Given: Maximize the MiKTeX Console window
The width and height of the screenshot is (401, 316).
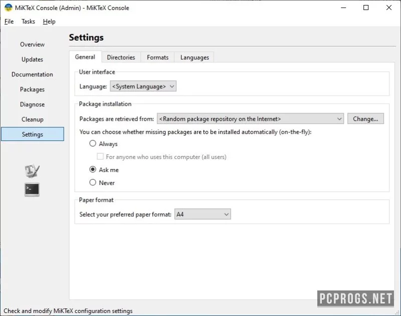Looking at the screenshot, I should point(366,8).
